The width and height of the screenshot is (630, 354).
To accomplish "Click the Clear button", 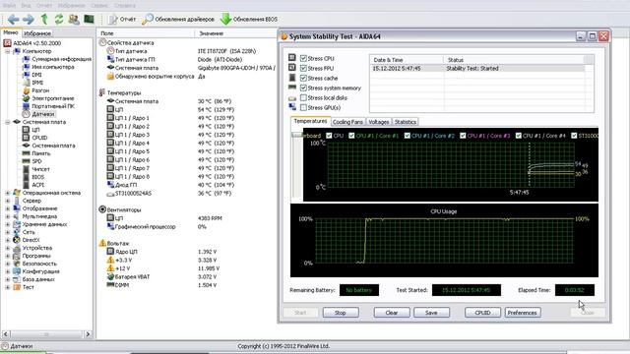I will point(392,313).
